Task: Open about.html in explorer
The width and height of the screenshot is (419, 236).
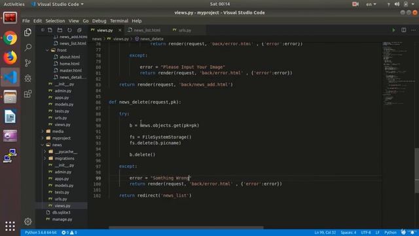Action: click(69, 57)
